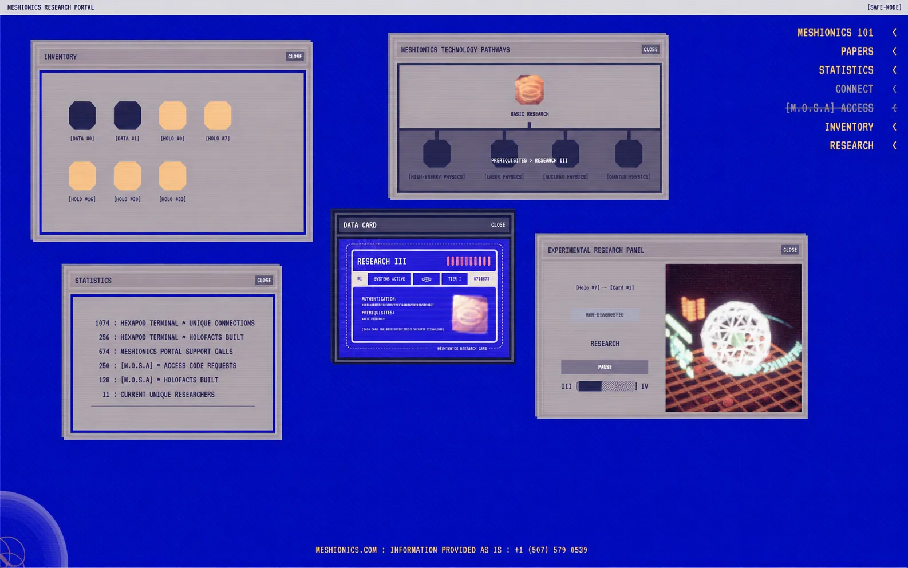Click the M.O.S.A Holofacts Built row
Viewport: 908px width, 568px height.
(x=159, y=380)
